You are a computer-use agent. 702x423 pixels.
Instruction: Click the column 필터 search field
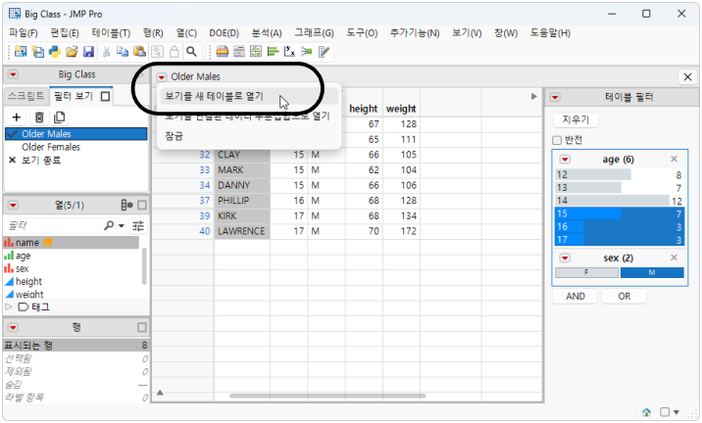point(55,226)
